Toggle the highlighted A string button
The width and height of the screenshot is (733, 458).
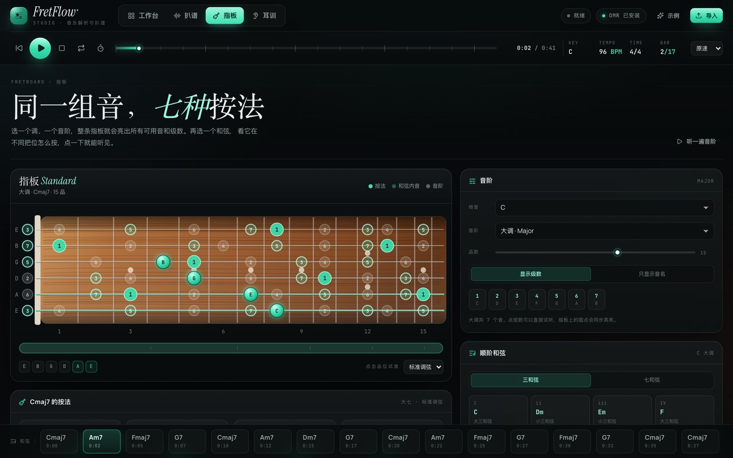tap(78, 367)
